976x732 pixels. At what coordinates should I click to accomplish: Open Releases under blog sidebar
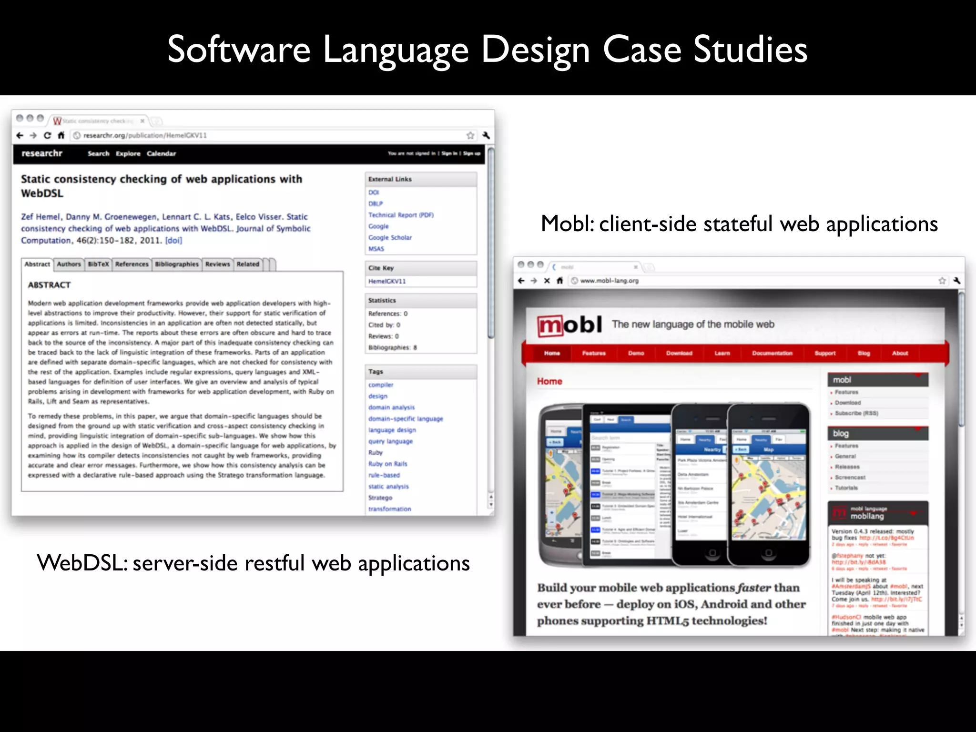[847, 467]
